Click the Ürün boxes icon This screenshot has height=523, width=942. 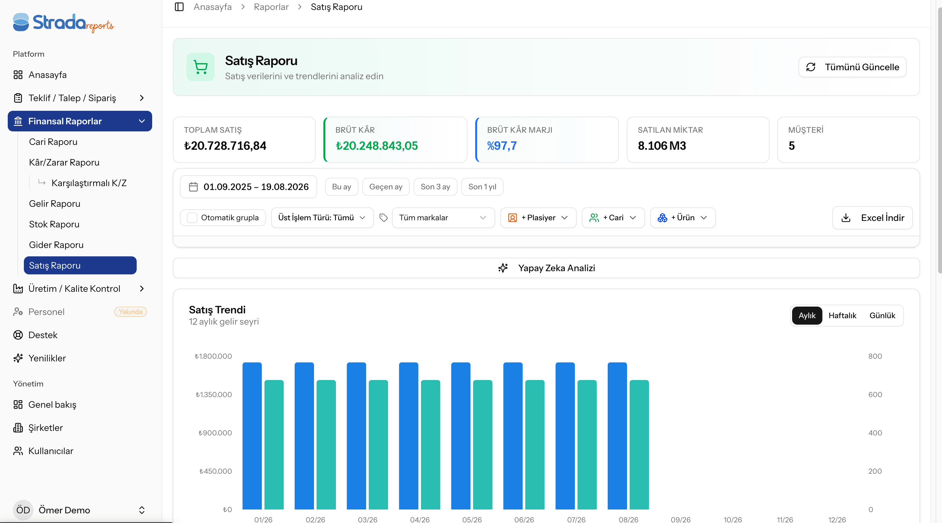click(x=662, y=218)
